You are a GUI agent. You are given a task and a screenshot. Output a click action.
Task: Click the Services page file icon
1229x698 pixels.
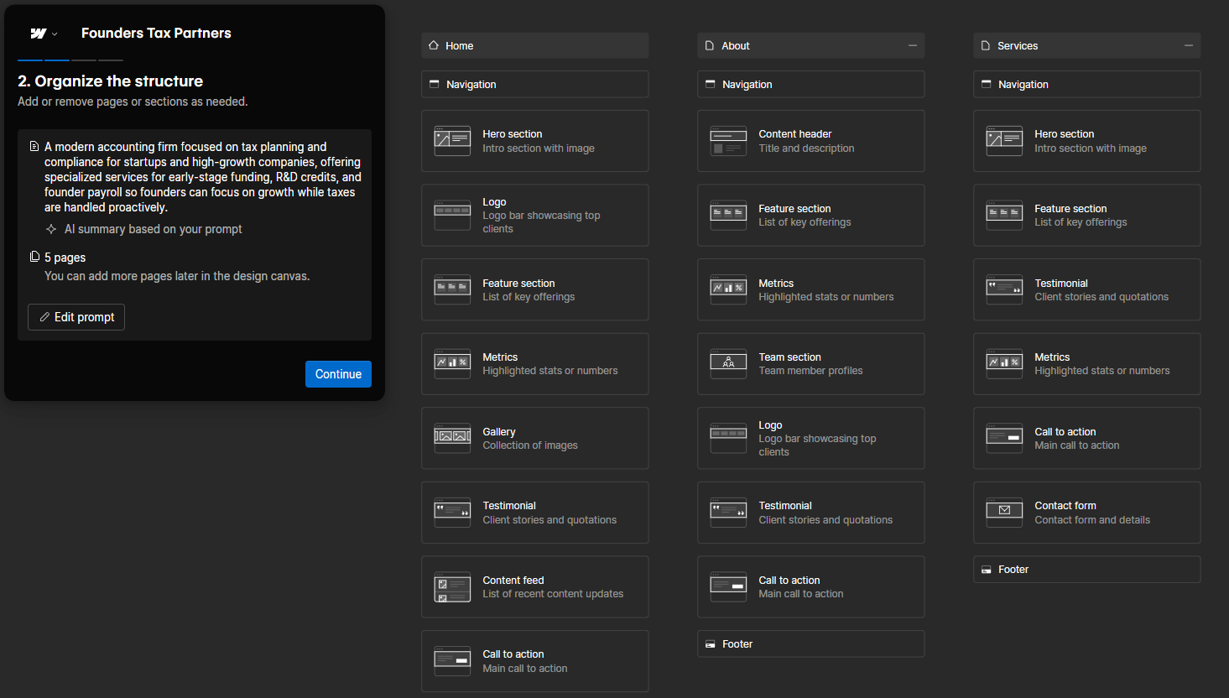coord(986,45)
